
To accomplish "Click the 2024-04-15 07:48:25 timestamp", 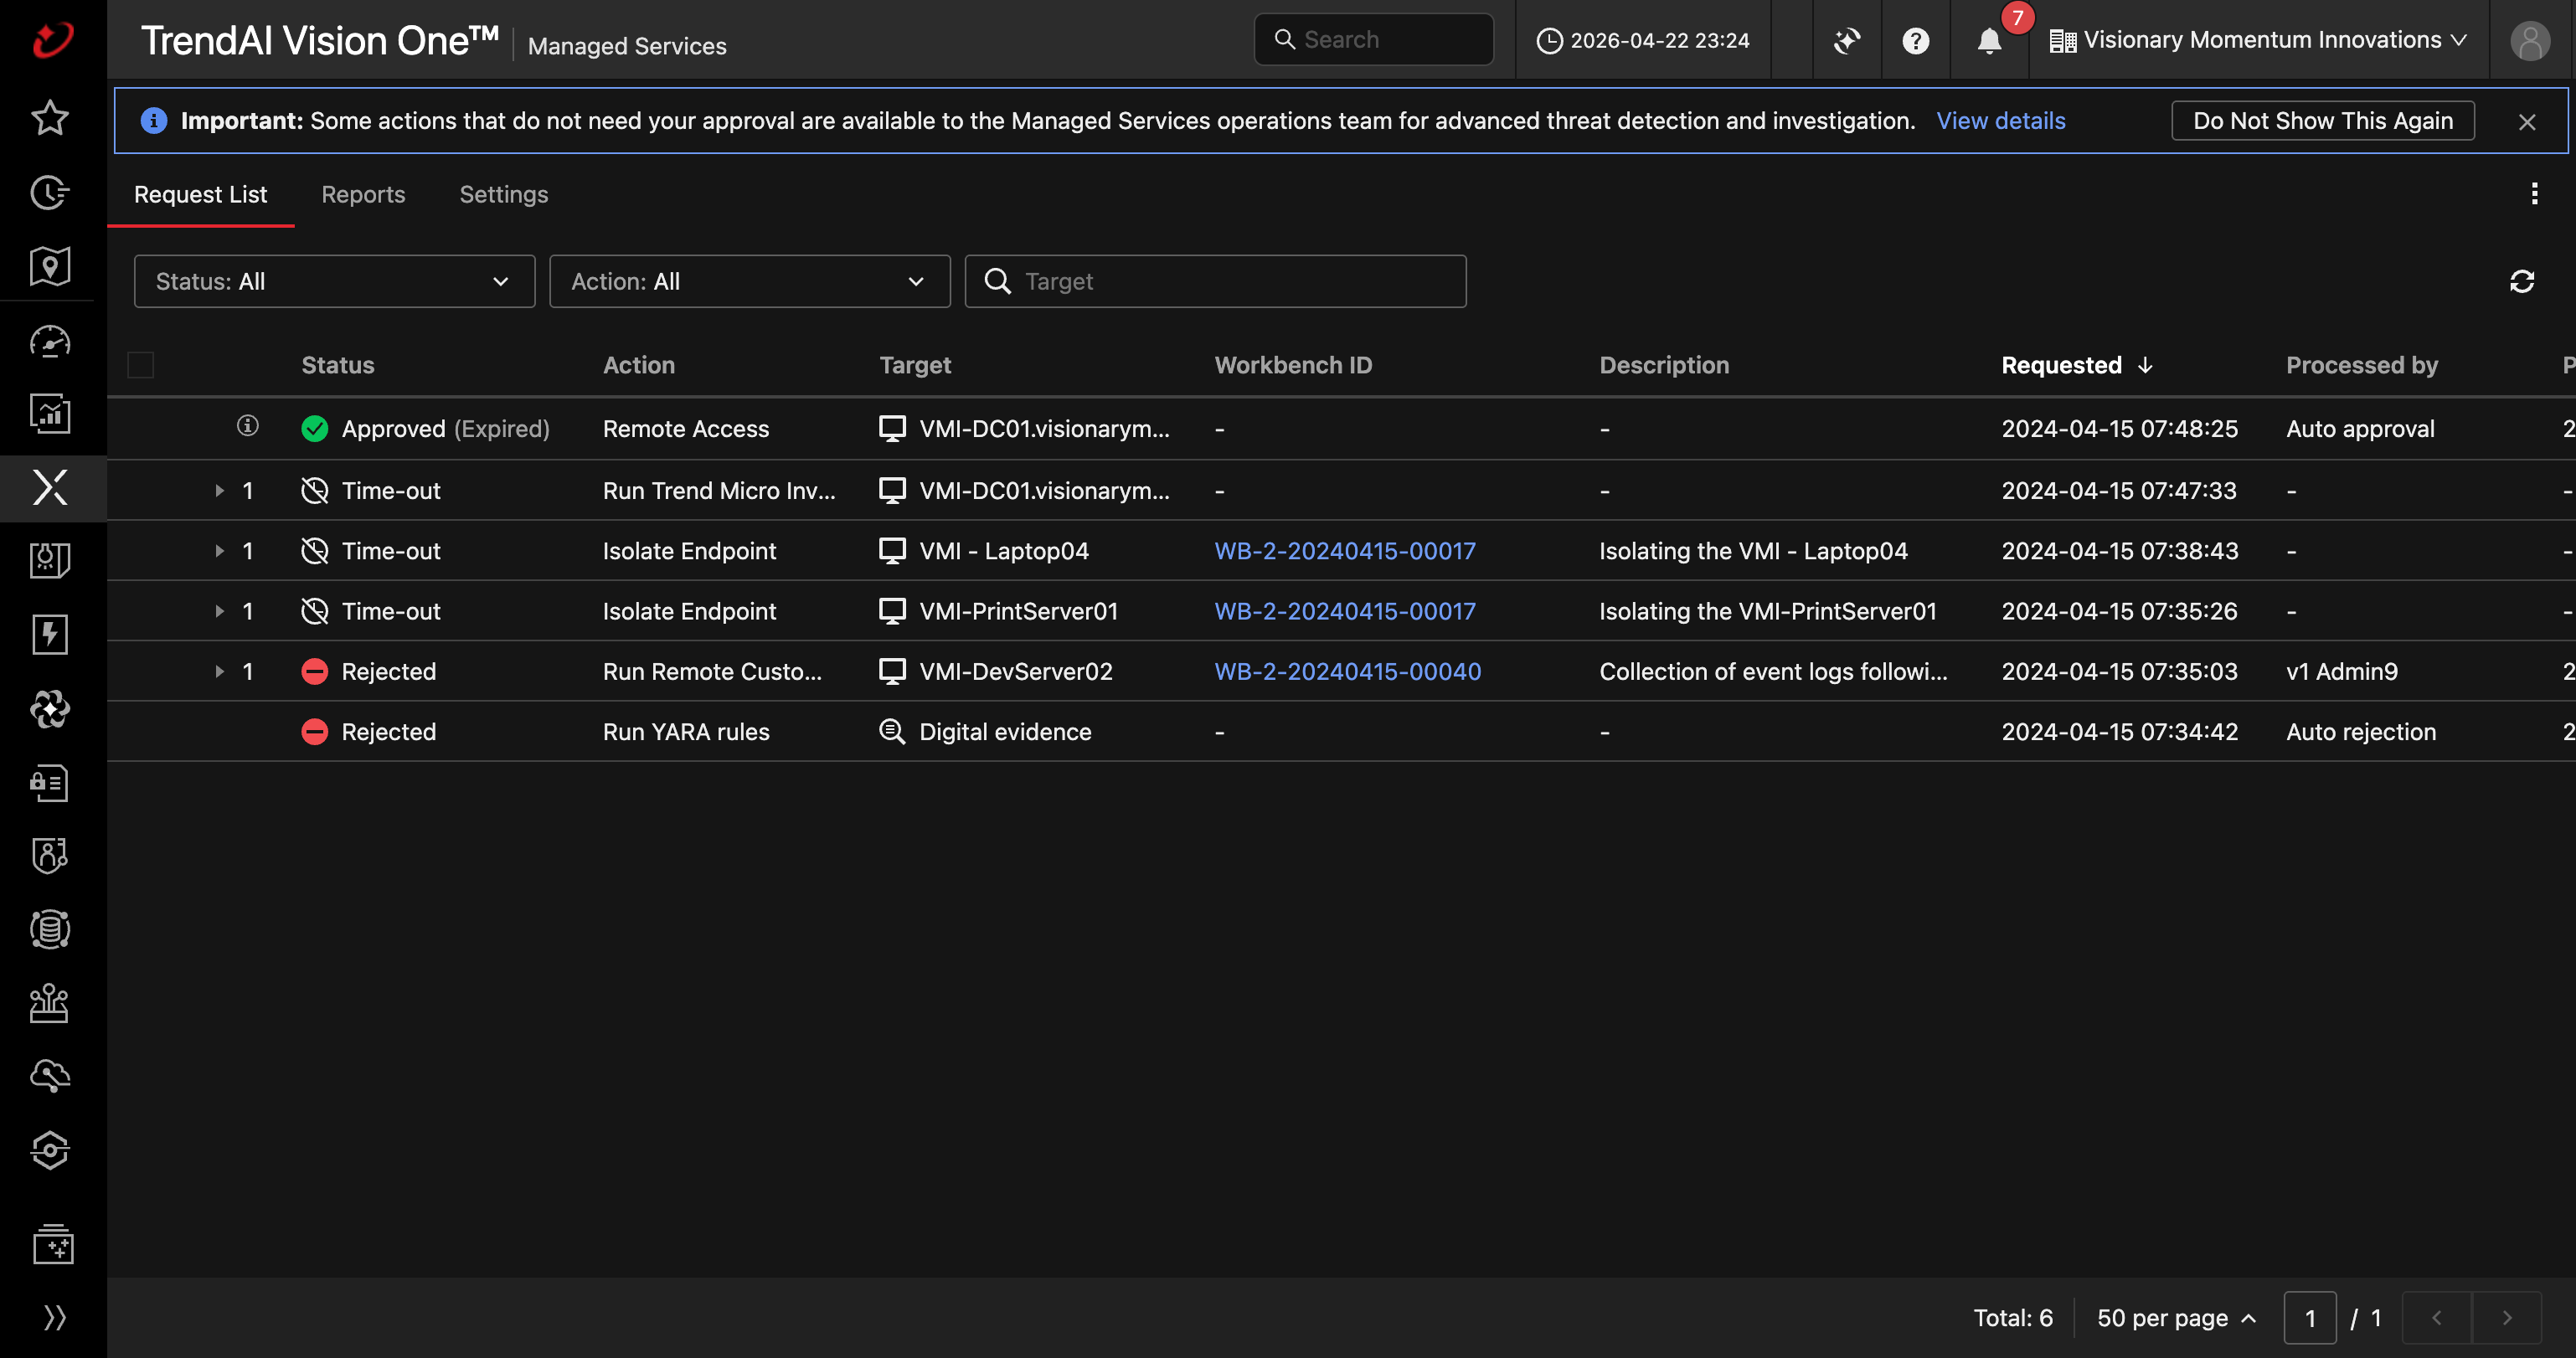I will pos(2119,428).
